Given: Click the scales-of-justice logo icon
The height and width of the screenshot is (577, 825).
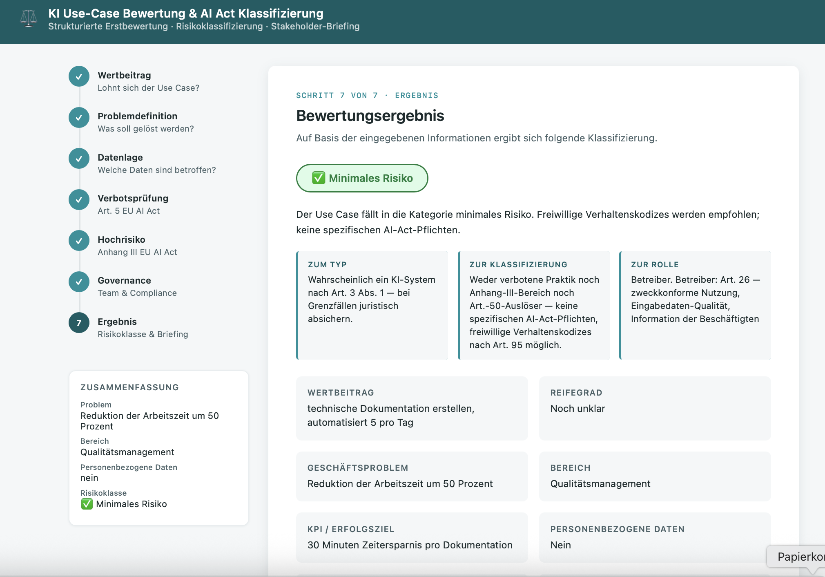Looking at the screenshot, I should (29, 19).
